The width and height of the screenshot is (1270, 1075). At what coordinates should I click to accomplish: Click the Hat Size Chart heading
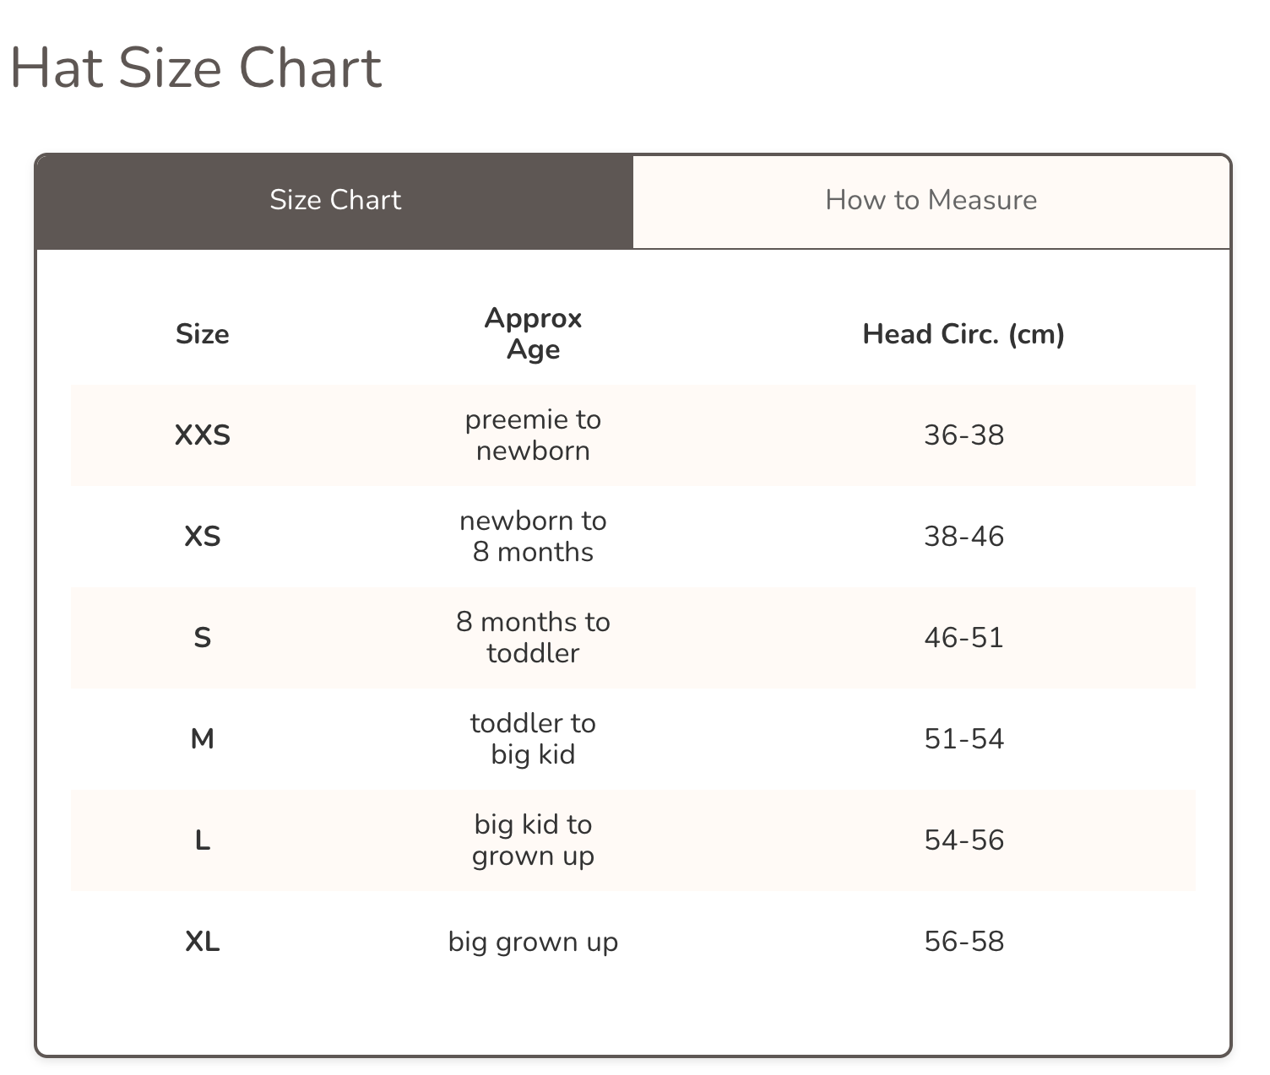pos(196,68)
